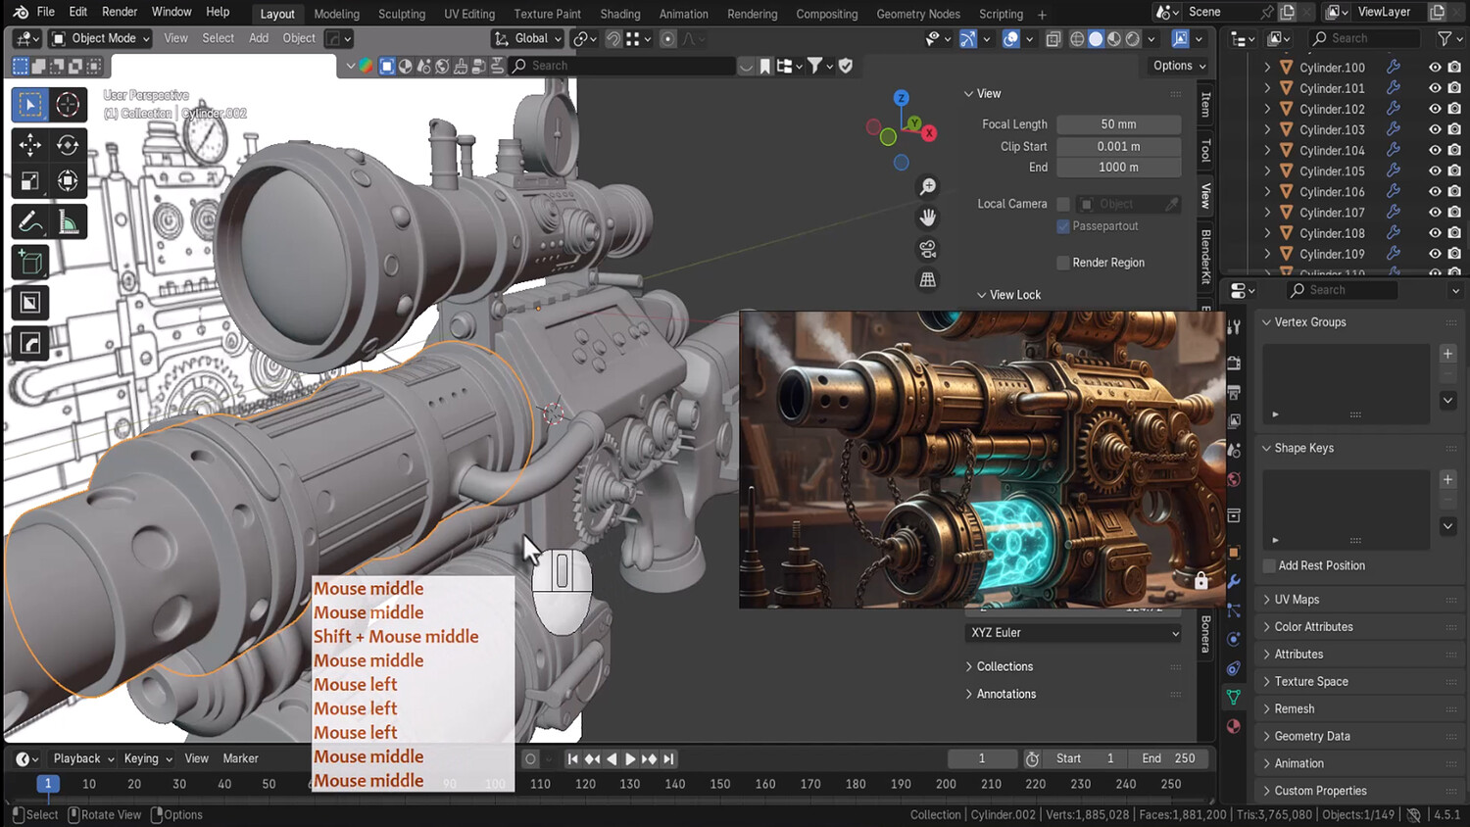The width and height of the screenshot is (1470, 827).
Task: Check the Add Rest Position box
Action: point(1270,565)
